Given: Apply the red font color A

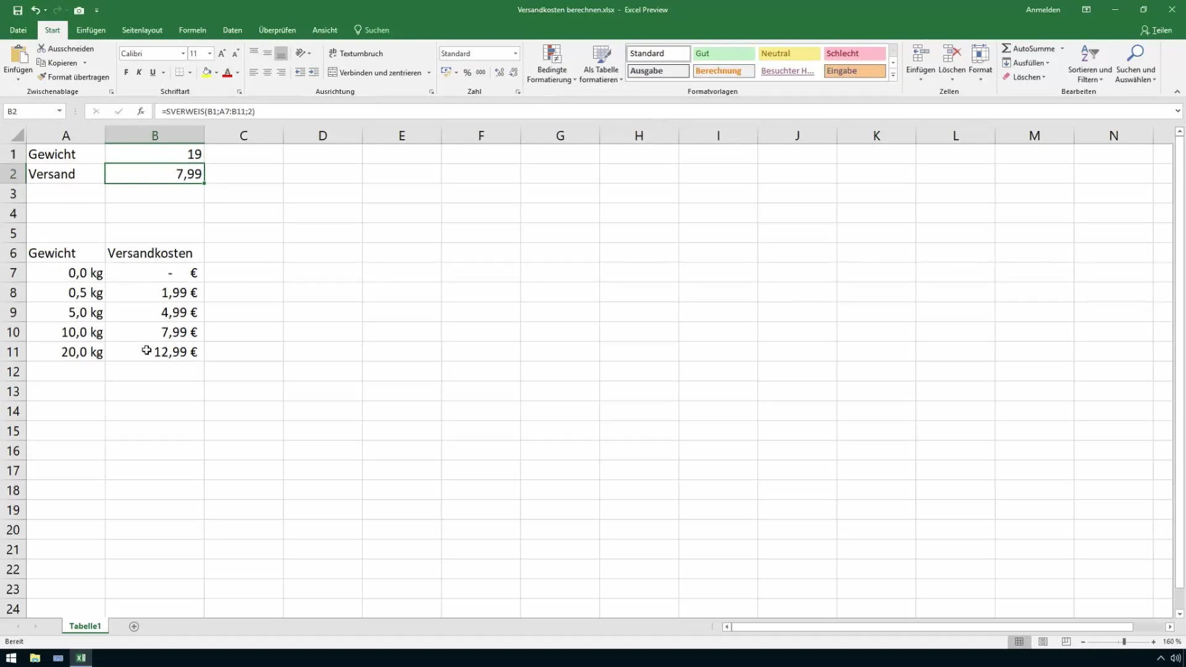Looking at the screenshot, I should (x=227, y=72).
